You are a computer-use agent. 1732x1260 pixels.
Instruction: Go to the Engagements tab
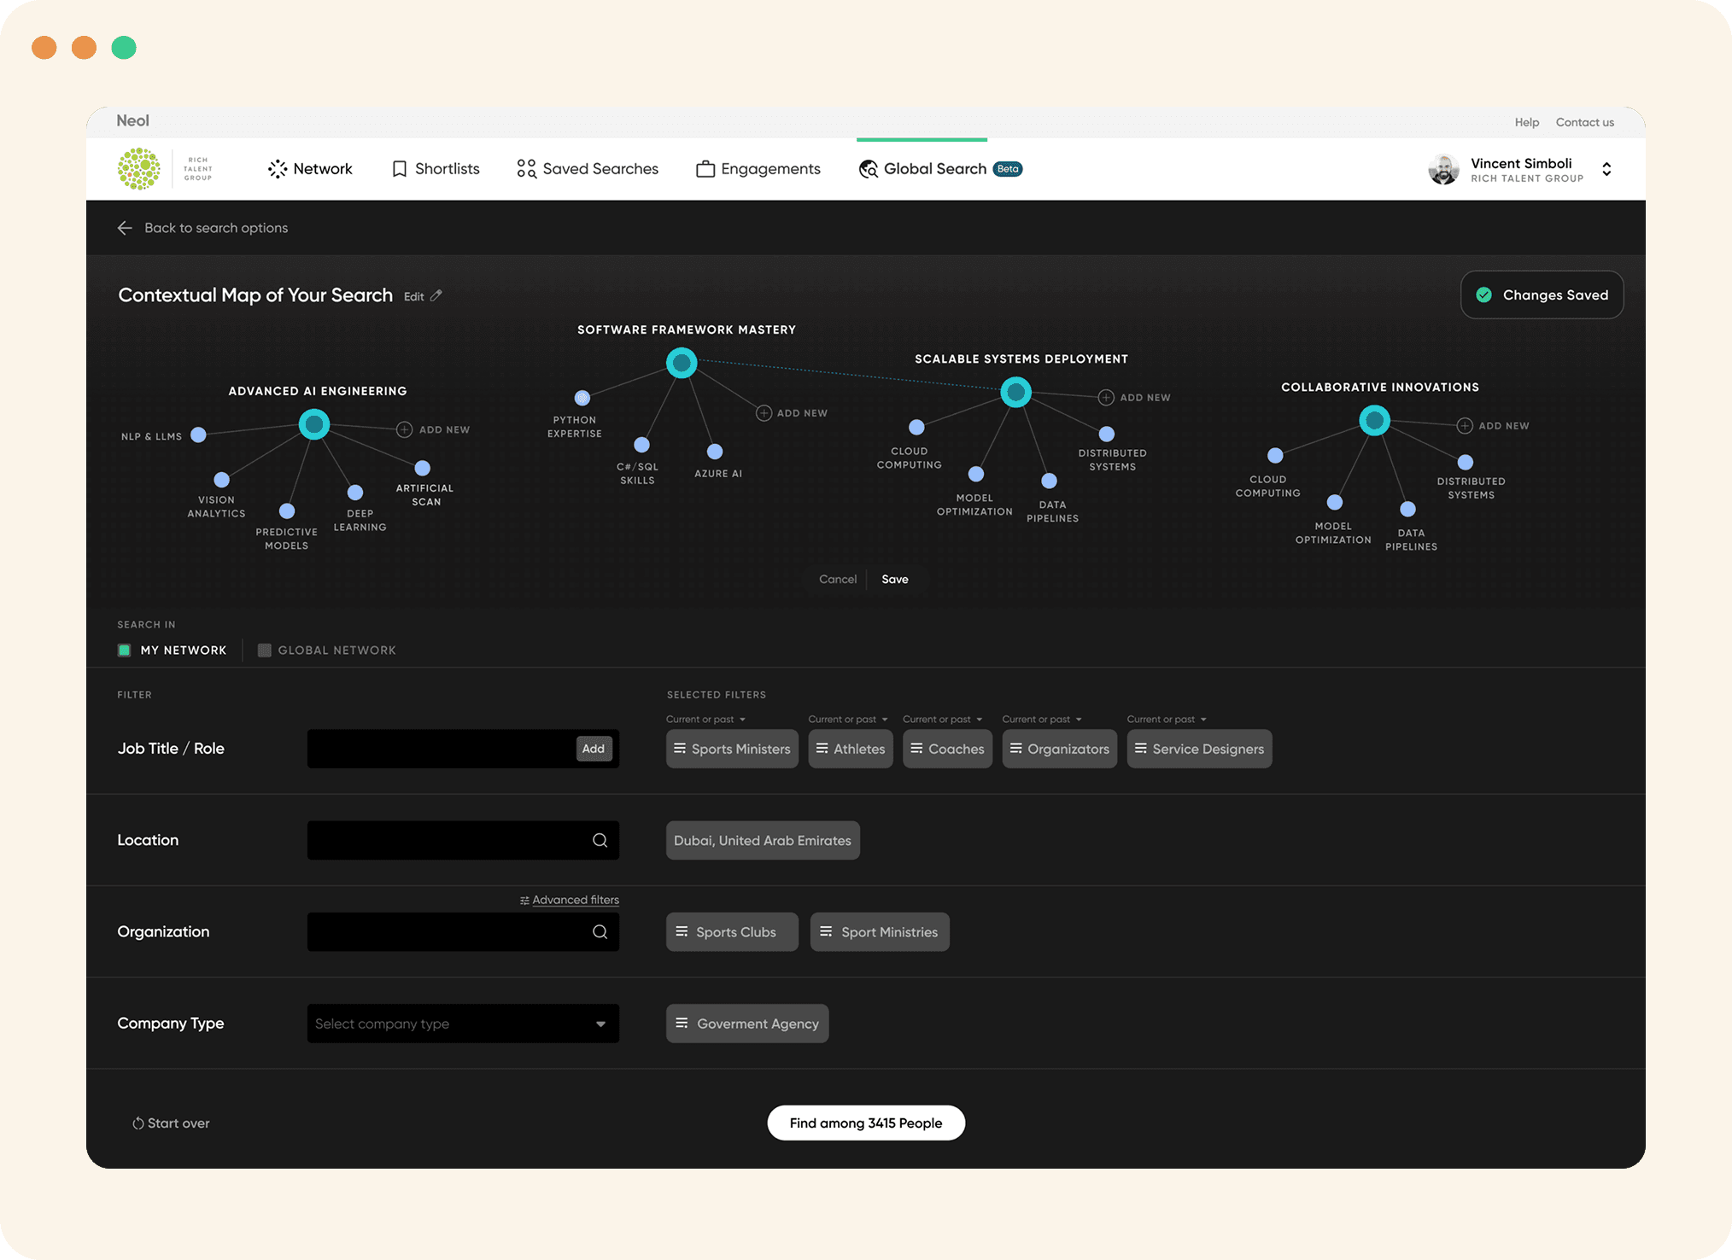coord(758,169)
